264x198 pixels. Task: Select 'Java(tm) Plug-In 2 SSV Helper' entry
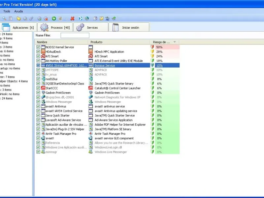click(x=65, y=129)
